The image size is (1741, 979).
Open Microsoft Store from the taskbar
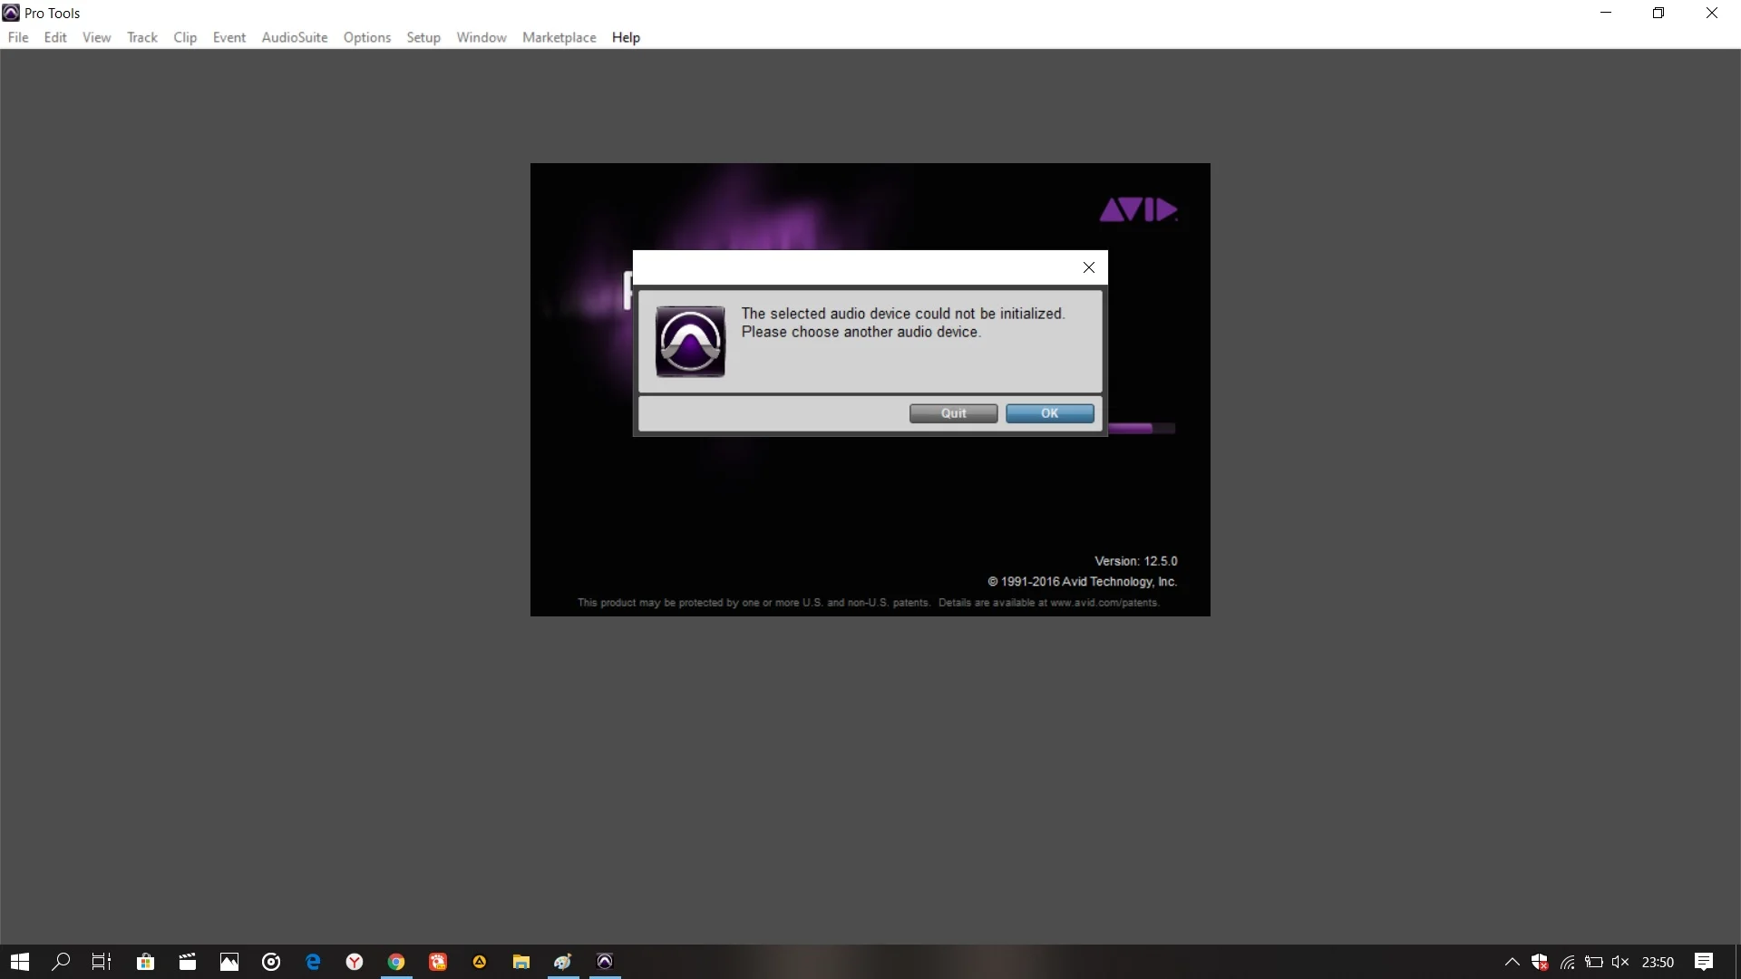(145, 962)
